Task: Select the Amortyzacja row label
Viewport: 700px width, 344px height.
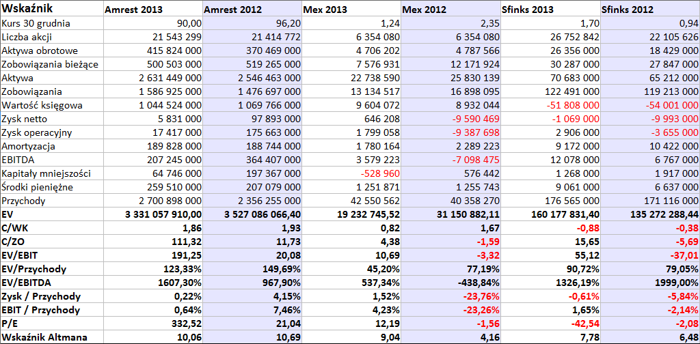Action: tap(52, 146)
